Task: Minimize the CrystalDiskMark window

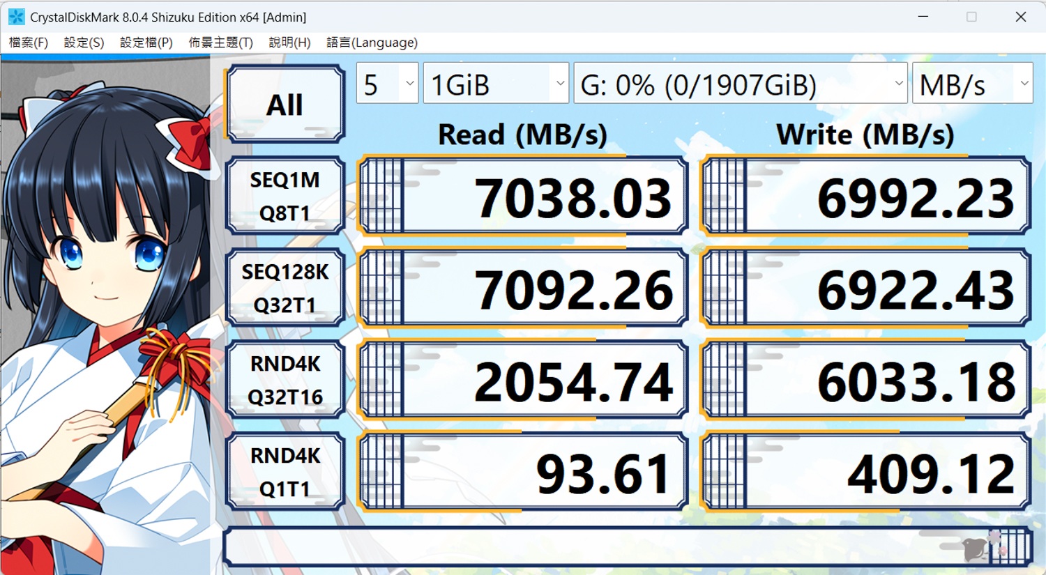Action: point(923,17)
